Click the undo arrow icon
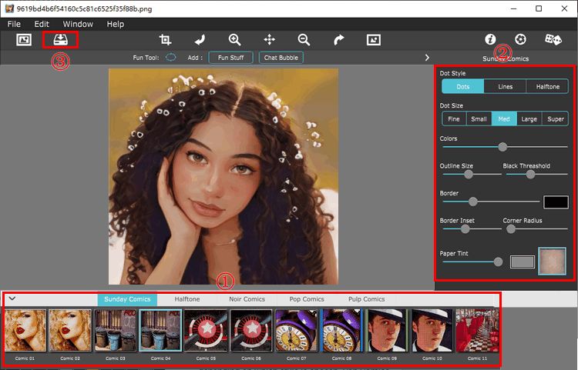 coord(200,39)
